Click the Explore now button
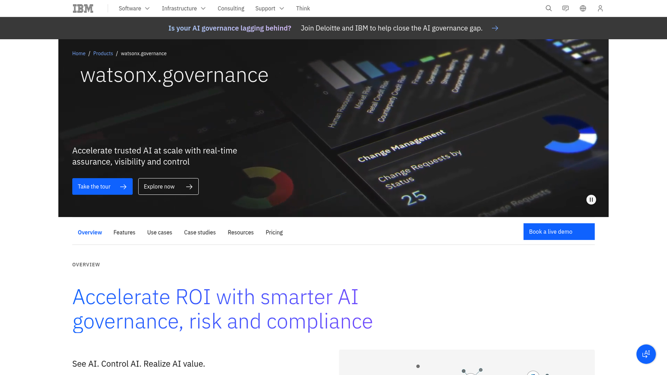Image resolution: width=667 pixels, height=375 pixels. point(168,187)
